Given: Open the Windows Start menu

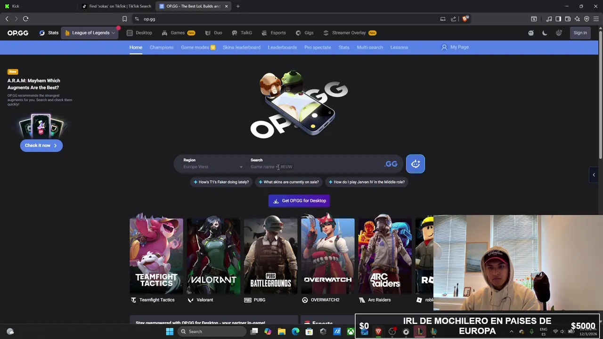Looking at the screenshot, I should (170, 331).
